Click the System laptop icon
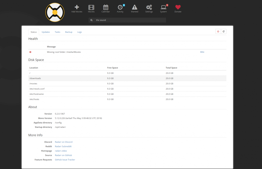Viewport: 262px width, 169px height. click(163, 7)
